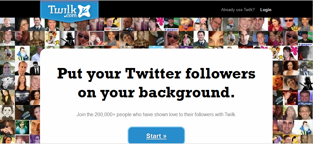313x144 pixels.
Task: Click the white leaf icon in the logo
Action: click(x=84, y=11)
